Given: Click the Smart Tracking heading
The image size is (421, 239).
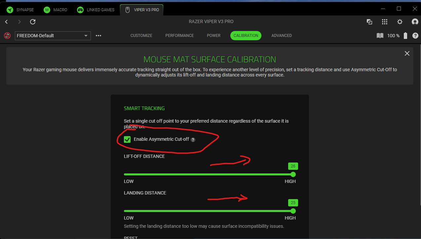Looking at the screenshot, I should pos(144,108).
